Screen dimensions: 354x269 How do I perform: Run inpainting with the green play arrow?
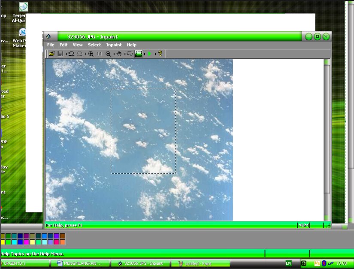[x=149, y=54]
